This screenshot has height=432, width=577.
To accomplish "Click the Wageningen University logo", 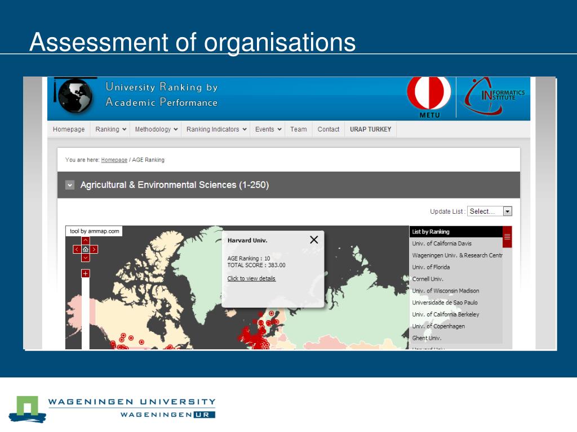I will 112,409.
